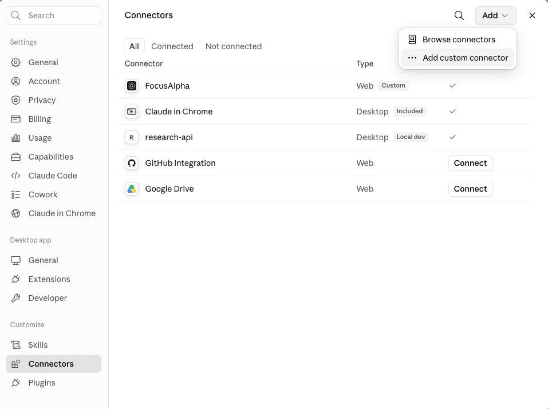Connect the GitHub Integration connector

[471, 163]
